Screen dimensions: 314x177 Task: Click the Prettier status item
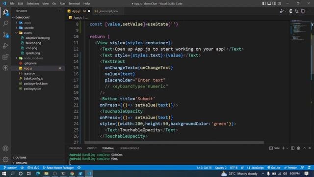click(x=290, y=168)
